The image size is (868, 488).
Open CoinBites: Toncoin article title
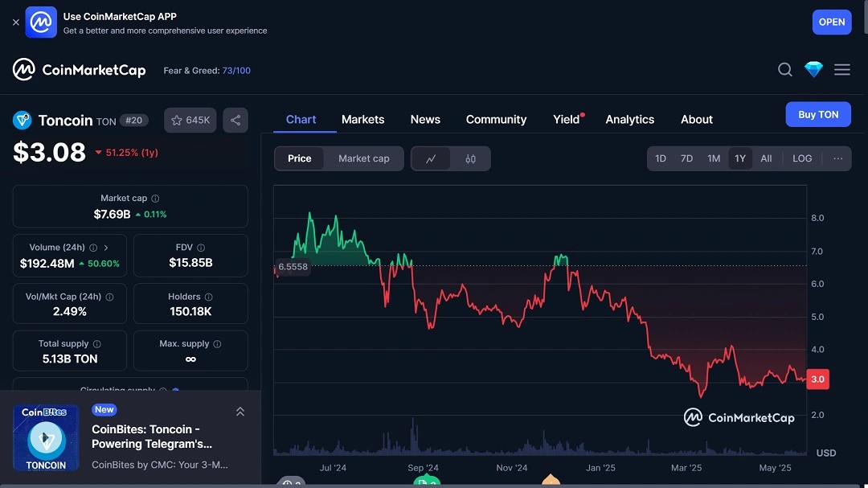click(152, 437)
